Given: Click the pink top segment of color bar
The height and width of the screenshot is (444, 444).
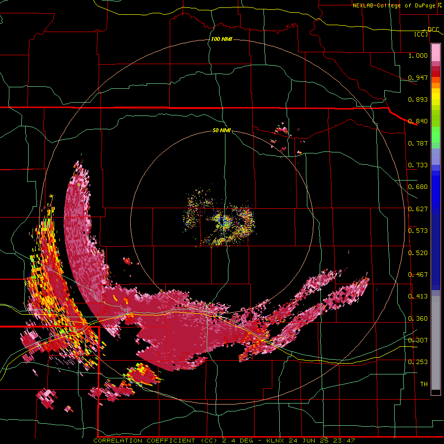Looking at the screenshot, I should [x=436, y=52].
